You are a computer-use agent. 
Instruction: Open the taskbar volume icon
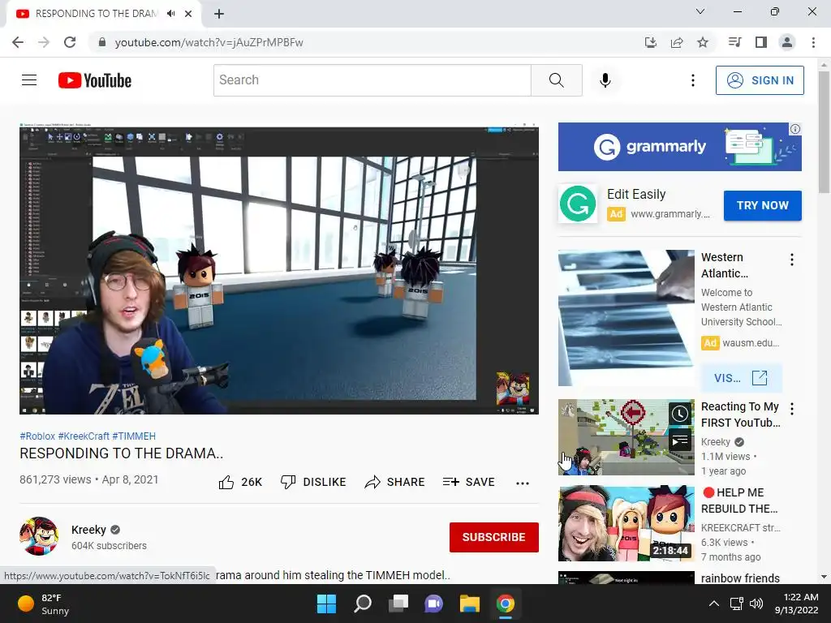[756, 604]
